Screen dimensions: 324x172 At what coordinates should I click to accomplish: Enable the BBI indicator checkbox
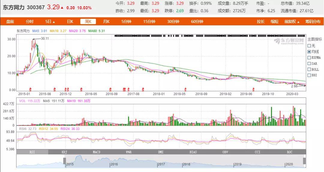(309, 75)
